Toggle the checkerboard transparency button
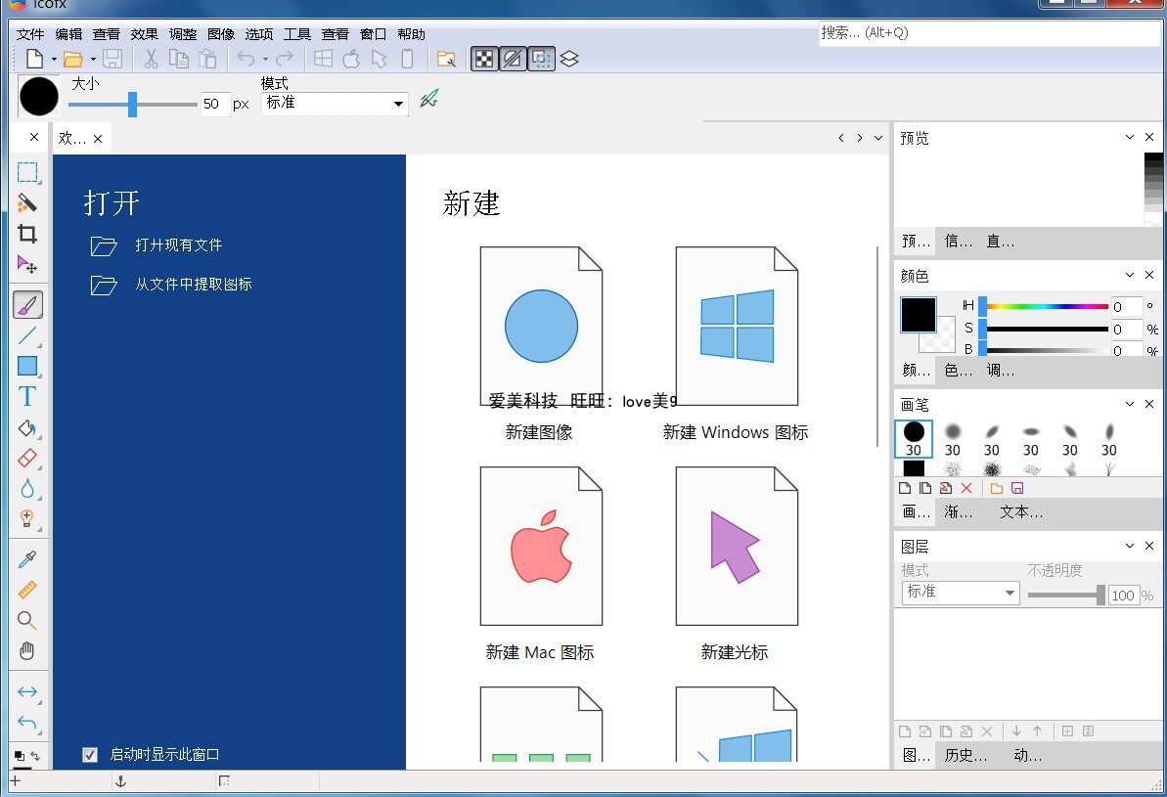 (484, 59)
